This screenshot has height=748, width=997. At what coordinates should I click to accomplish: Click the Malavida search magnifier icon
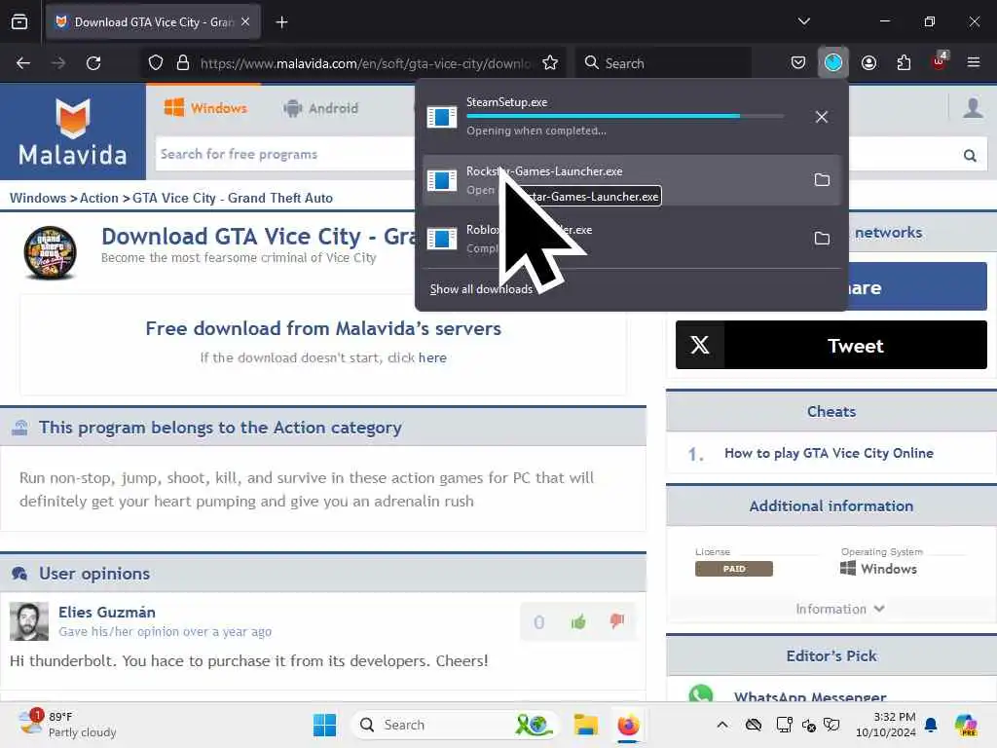coord(970,155)
